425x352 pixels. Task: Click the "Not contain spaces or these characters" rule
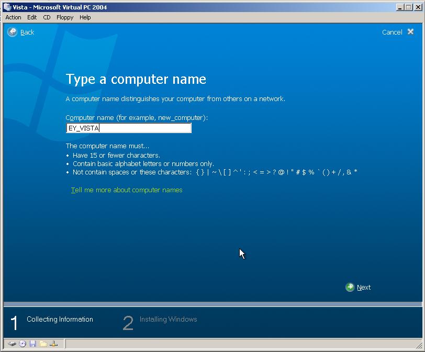215,172
